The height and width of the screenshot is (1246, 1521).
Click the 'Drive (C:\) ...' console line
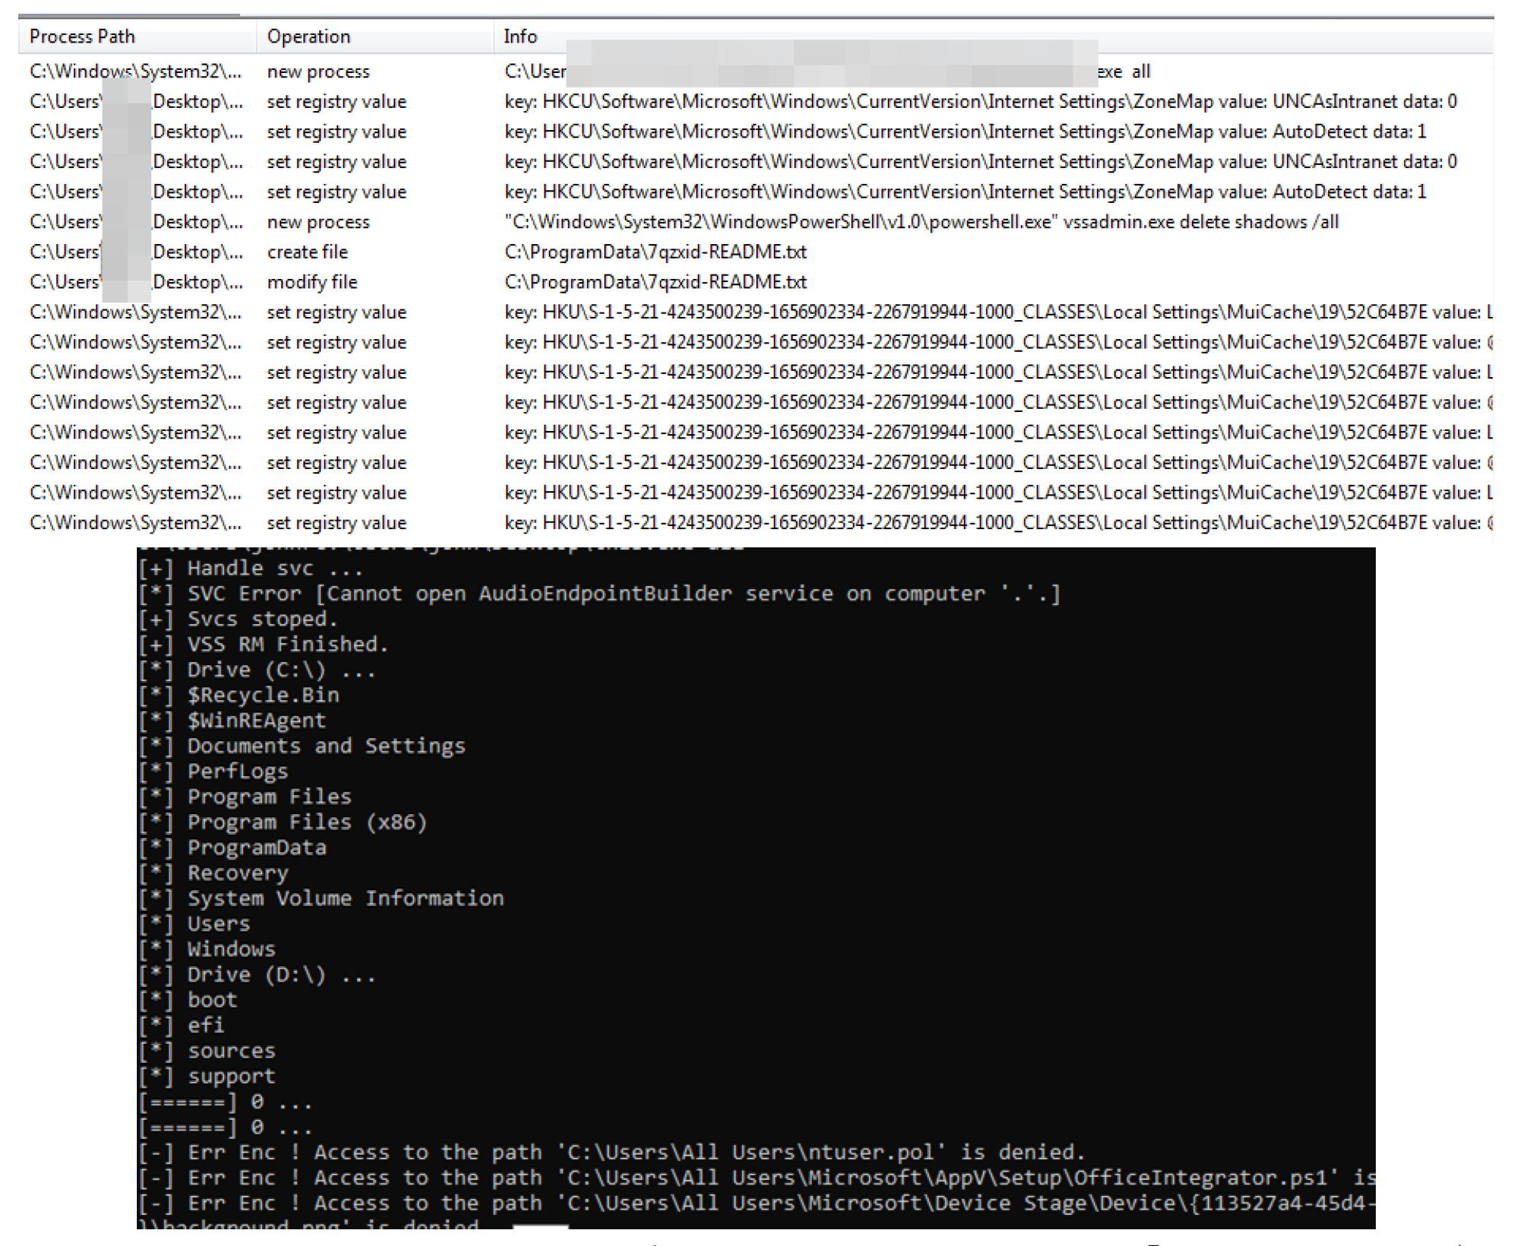(257, 670)
